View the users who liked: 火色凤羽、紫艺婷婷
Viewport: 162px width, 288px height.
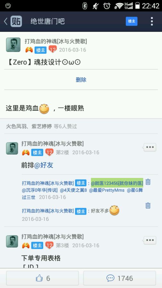(29, 126)
